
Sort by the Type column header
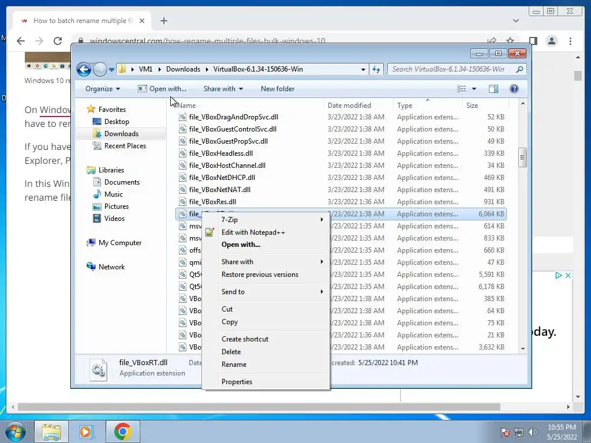click(428, 106)
